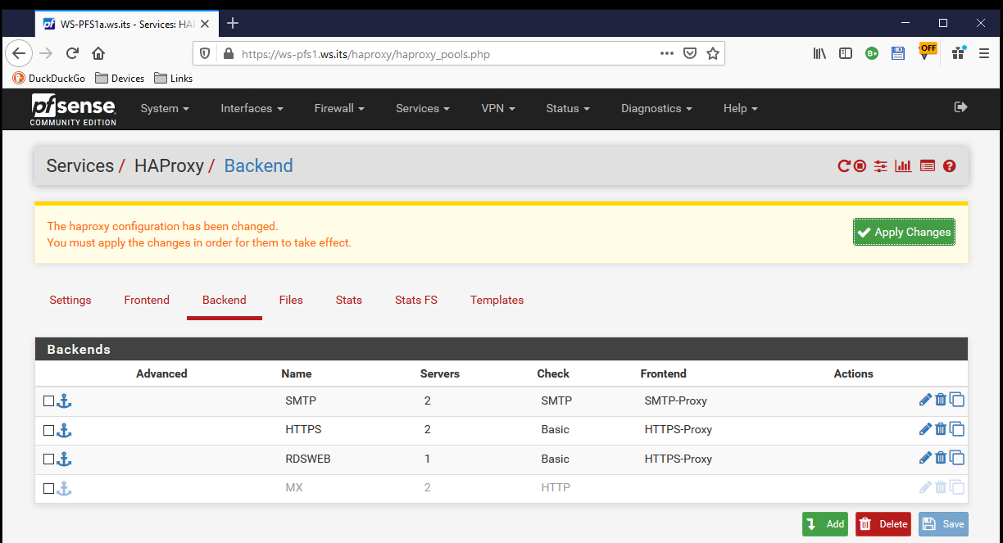Expand the Status menu
This screenshot has height=543, width=1003.
[x=568, y=108]
